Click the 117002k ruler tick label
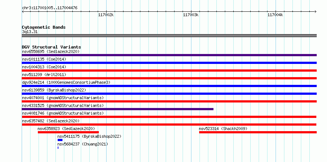327x162 pixels. point(106,15)
